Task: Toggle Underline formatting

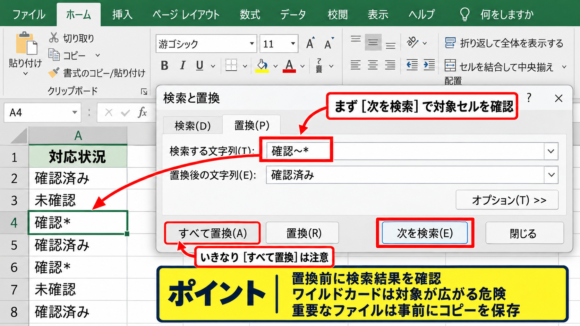Action: pyautogui.click(x=199, y=65)
